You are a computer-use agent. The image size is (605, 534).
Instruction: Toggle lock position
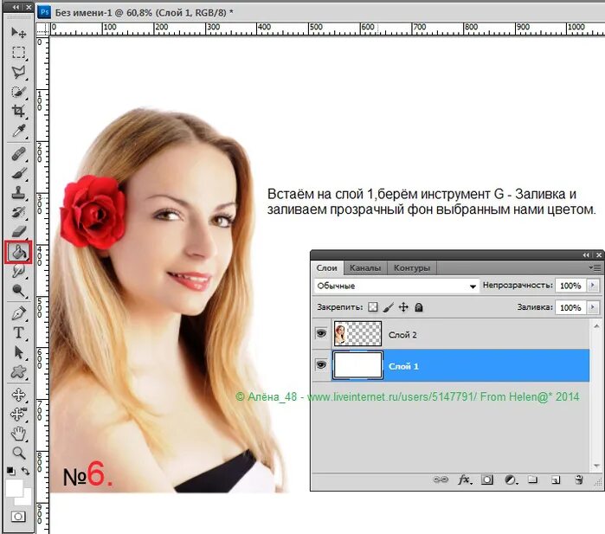tap(403, 307)
